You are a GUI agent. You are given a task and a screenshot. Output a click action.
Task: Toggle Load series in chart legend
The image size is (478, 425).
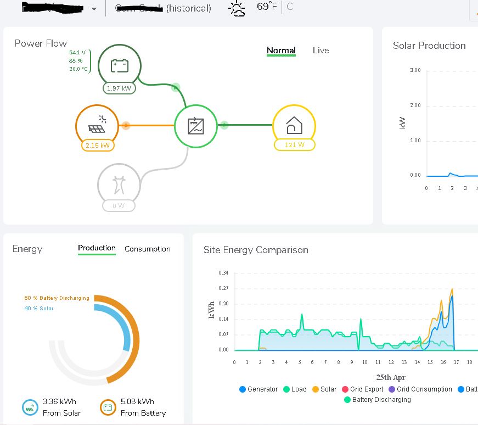pos(295,389)
